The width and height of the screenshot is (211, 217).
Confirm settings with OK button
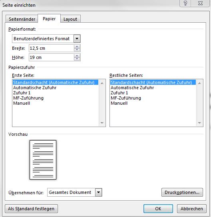coord(158,209)
